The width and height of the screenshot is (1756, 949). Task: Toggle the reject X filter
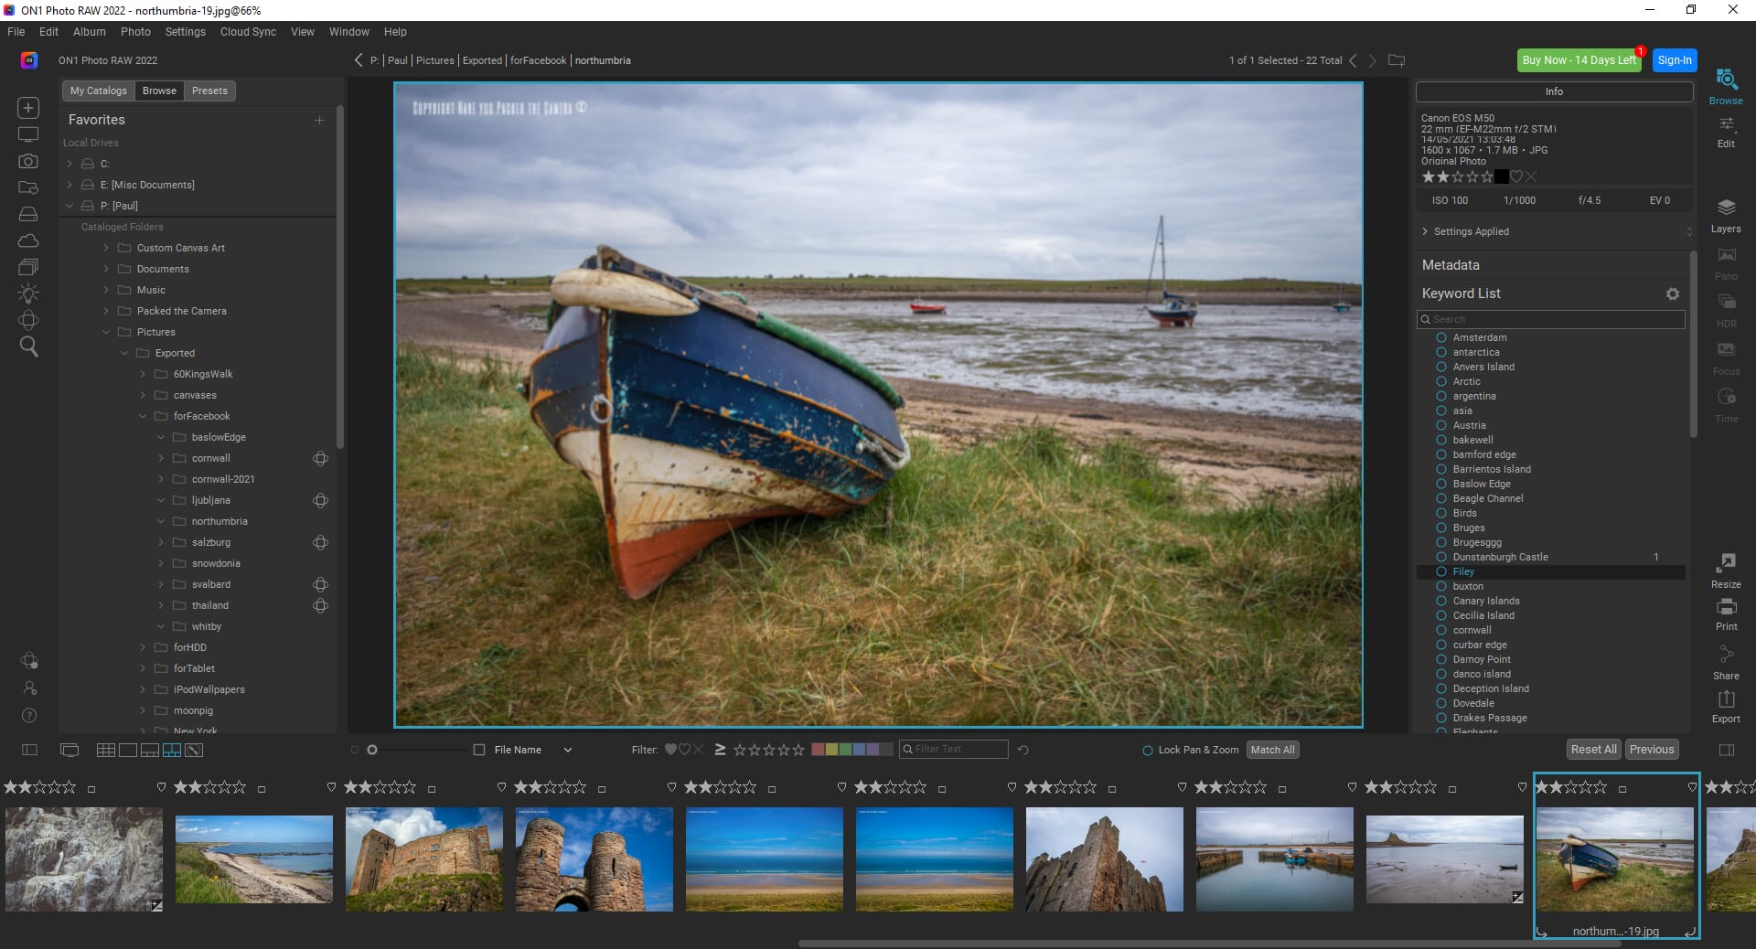point(699,750)
